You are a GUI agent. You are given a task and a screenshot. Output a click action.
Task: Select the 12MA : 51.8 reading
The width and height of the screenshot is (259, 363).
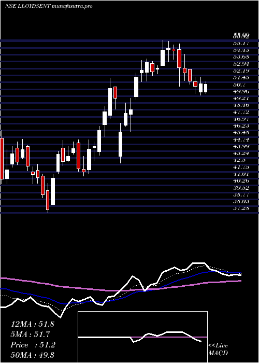[x=32, y=324]
